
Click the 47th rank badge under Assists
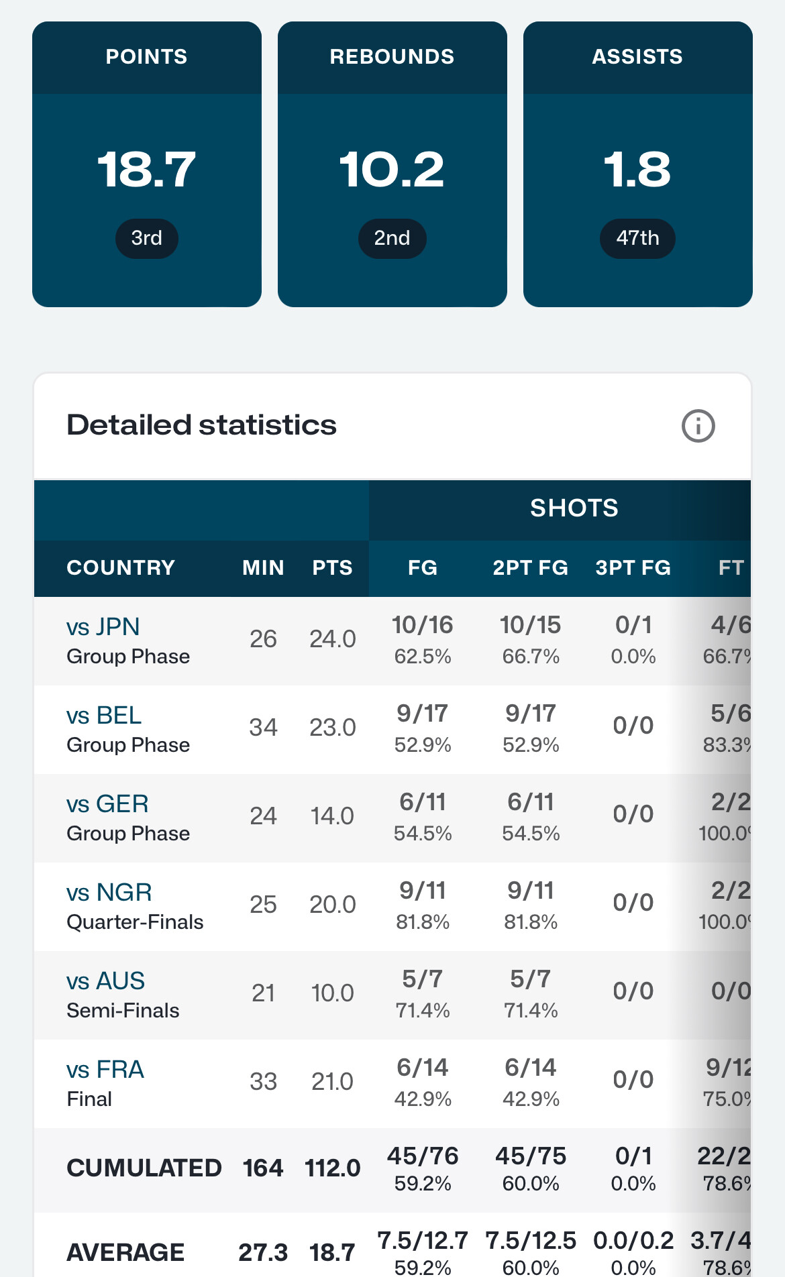[637, 238]
